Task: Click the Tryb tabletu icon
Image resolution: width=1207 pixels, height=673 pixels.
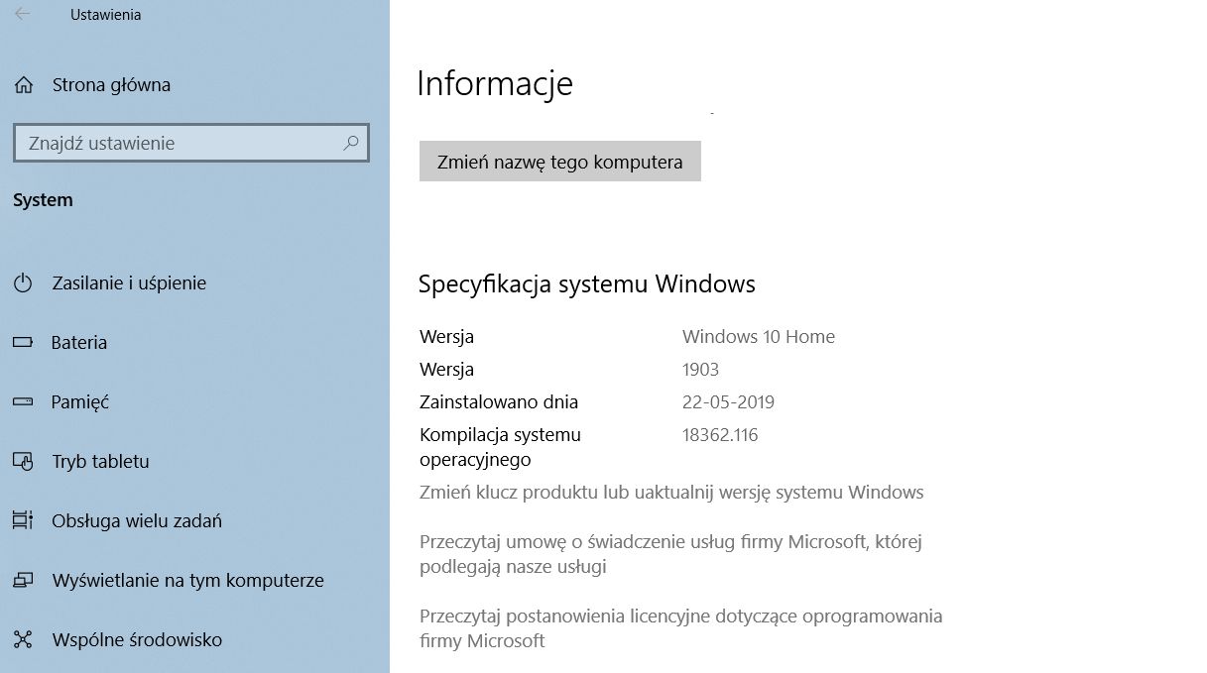Action: click(23, 462)
